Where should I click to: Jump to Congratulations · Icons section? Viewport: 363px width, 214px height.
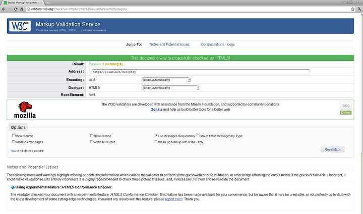pos(217,44)
